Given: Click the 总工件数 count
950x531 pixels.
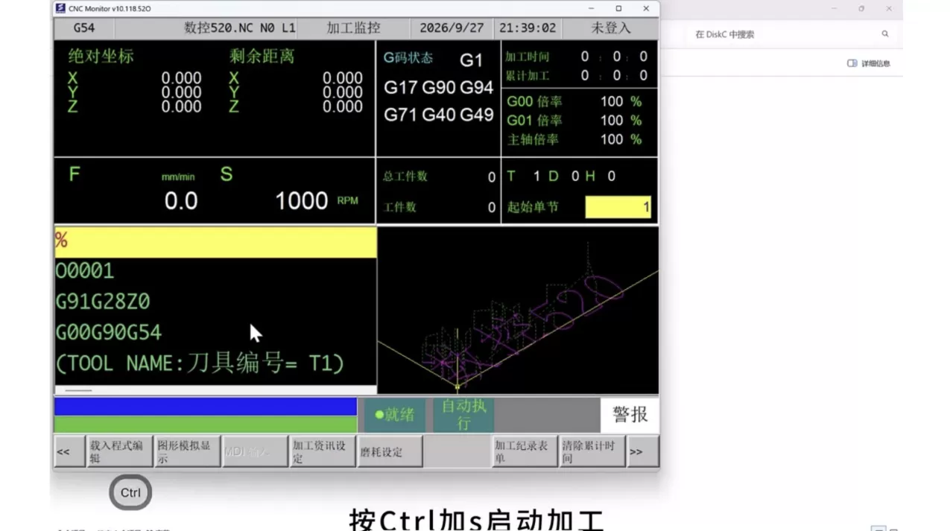Looking at the screenshot, I should pyautogui.click(x=491, y=177).
